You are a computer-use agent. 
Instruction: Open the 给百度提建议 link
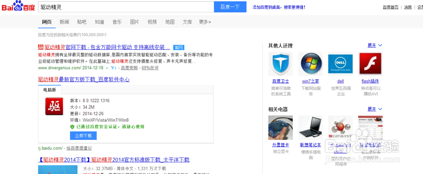click(x=79, y=148)
